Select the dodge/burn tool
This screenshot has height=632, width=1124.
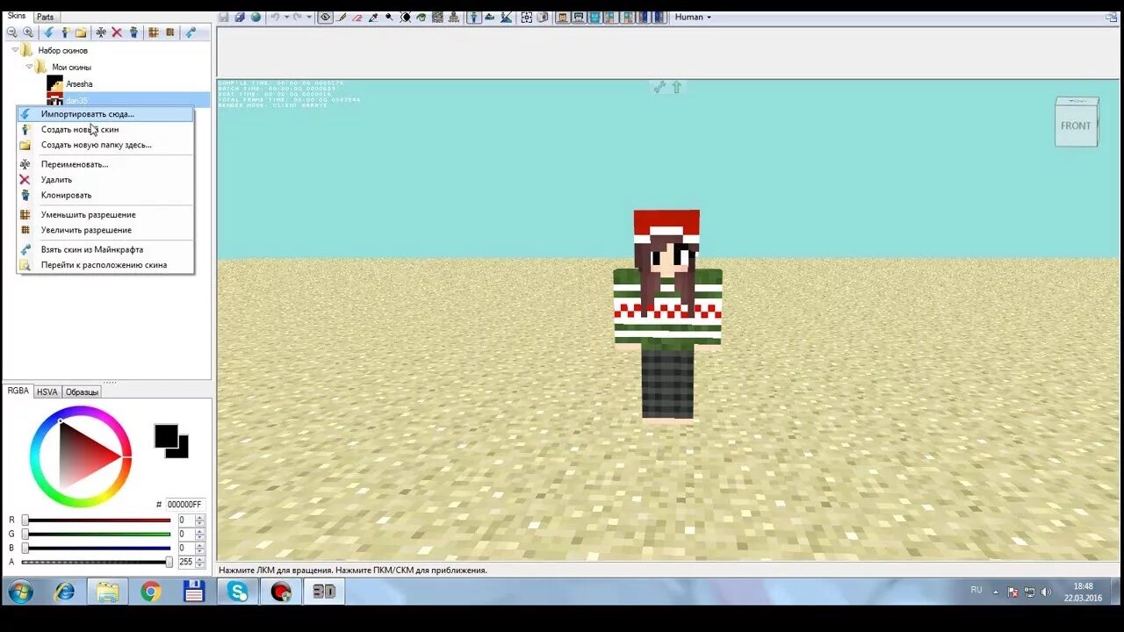click(x=389, y=17)
